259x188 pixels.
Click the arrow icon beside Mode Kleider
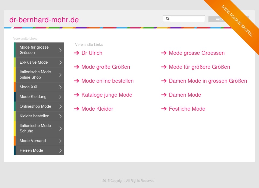coord(77,109)
